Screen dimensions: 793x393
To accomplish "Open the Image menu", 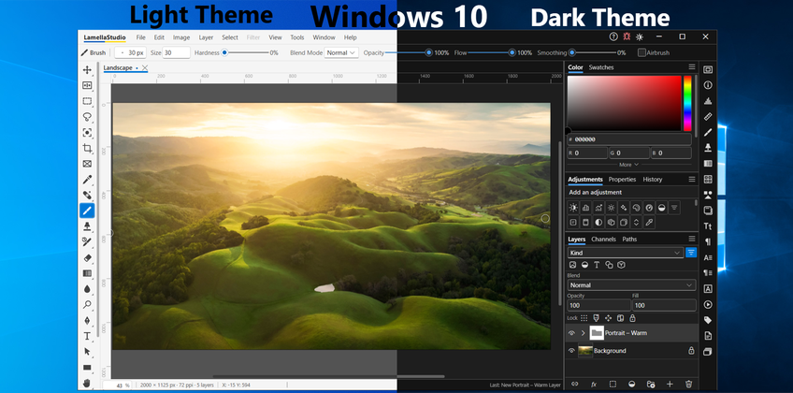I will pos(181,37).
